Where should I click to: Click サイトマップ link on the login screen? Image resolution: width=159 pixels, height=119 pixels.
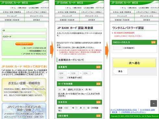(x=45, y=8)
